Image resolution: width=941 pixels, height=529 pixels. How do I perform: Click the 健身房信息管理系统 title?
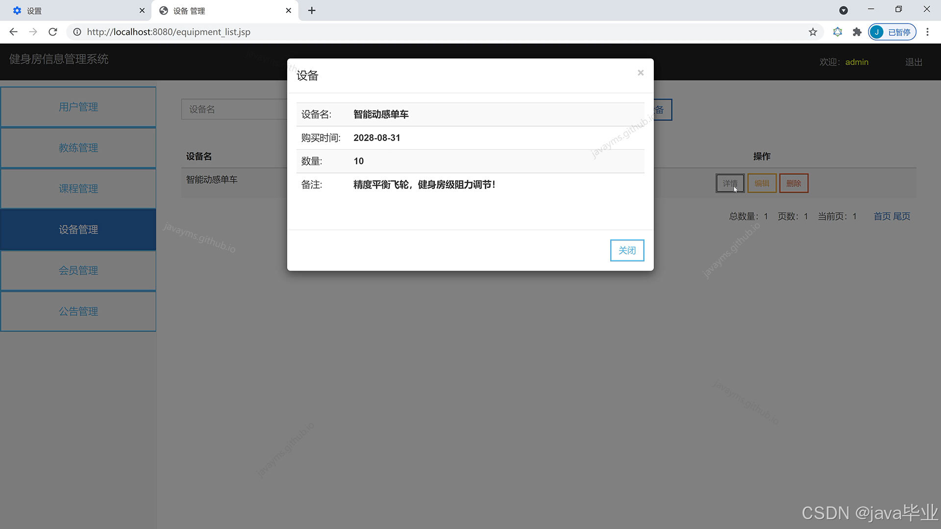pos(59,59)
